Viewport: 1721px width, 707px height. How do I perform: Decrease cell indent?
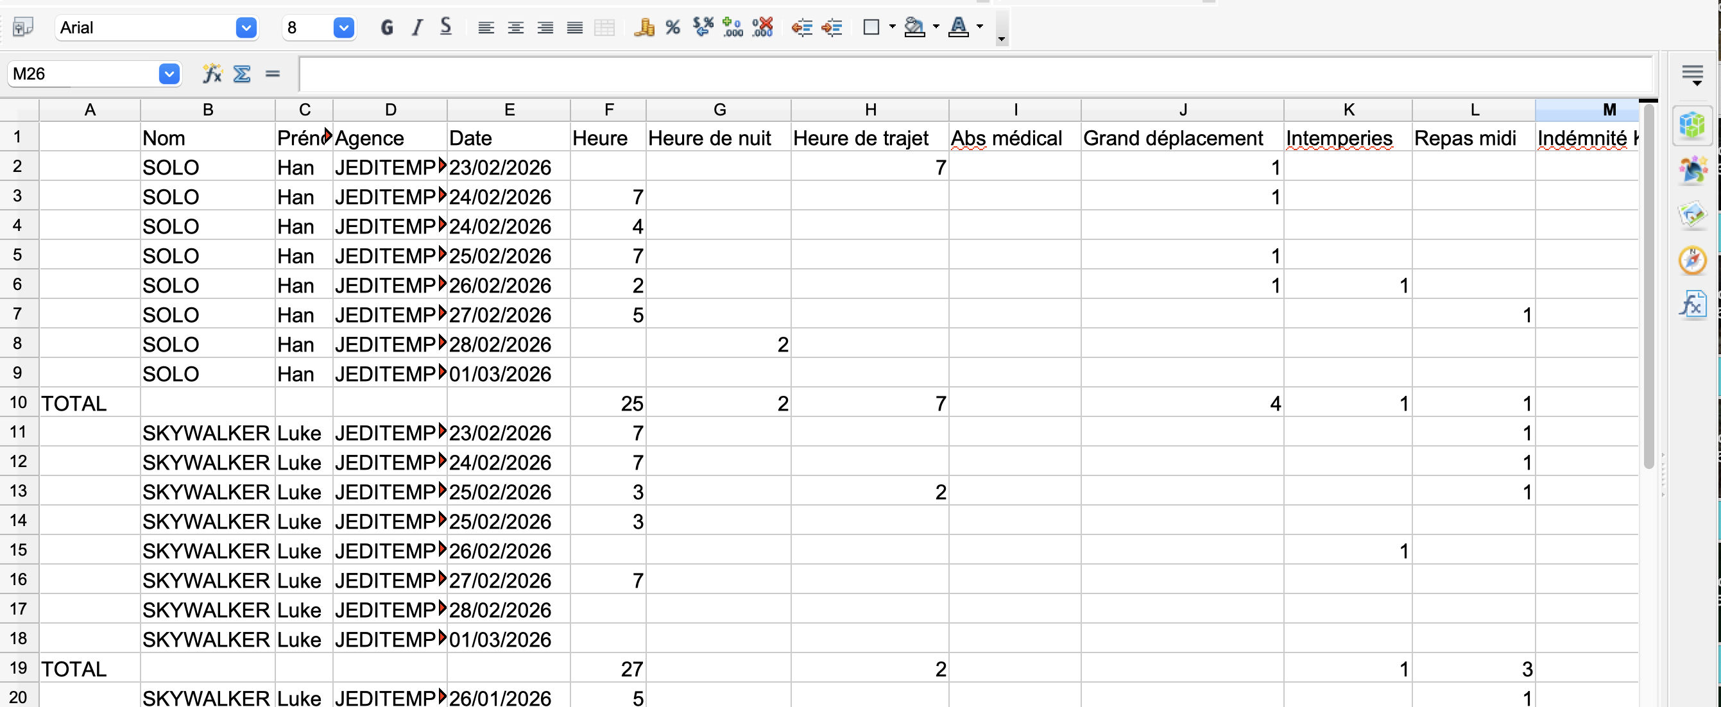tap(801, 28)
